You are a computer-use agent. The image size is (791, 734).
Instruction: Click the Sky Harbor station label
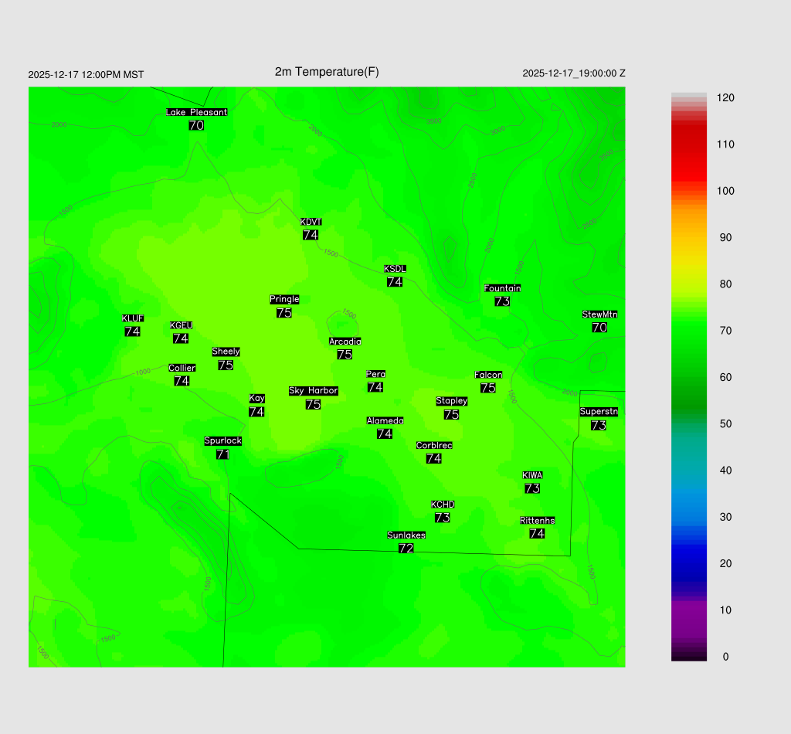[313, 391]
